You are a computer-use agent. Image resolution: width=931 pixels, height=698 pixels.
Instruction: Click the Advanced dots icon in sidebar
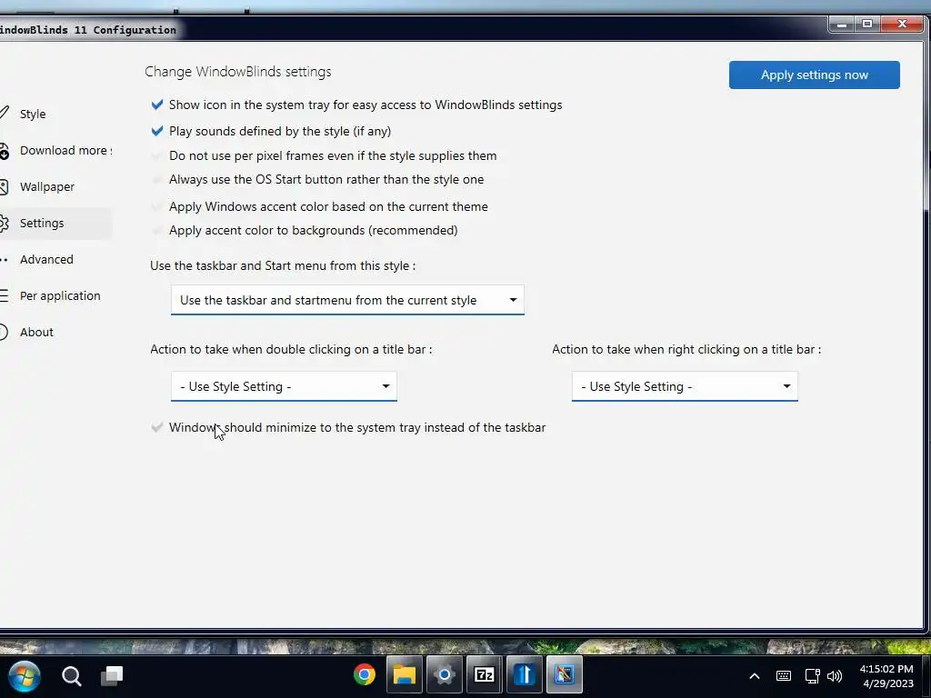(x=4, y=260)
